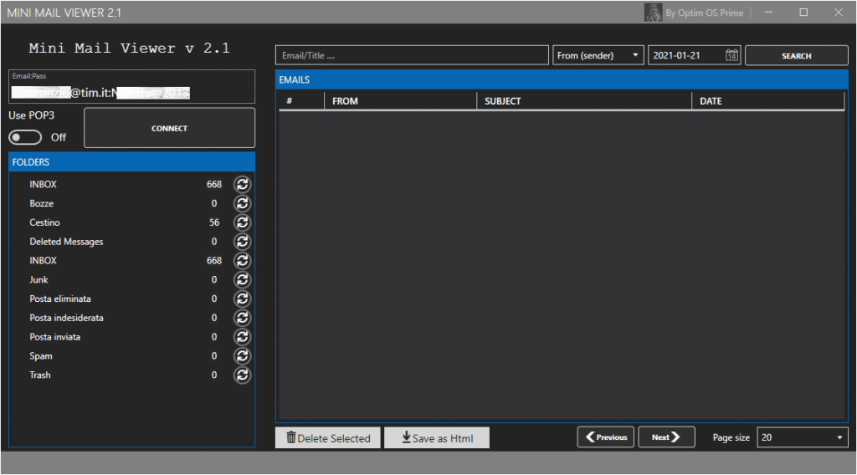Refresh the Cestino folder
The image size is (857, 475).
[x=242, y=222]
